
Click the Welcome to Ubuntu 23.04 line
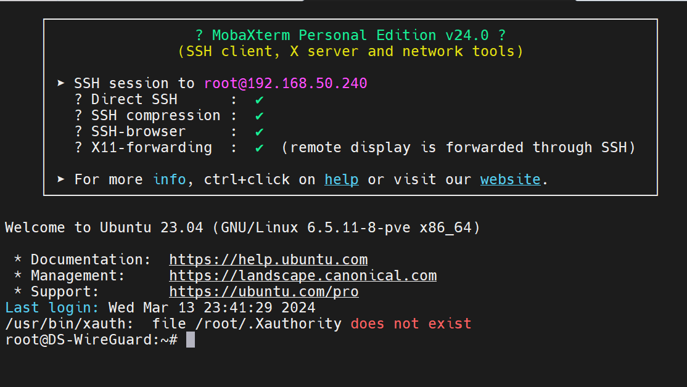tap(242, 227)
